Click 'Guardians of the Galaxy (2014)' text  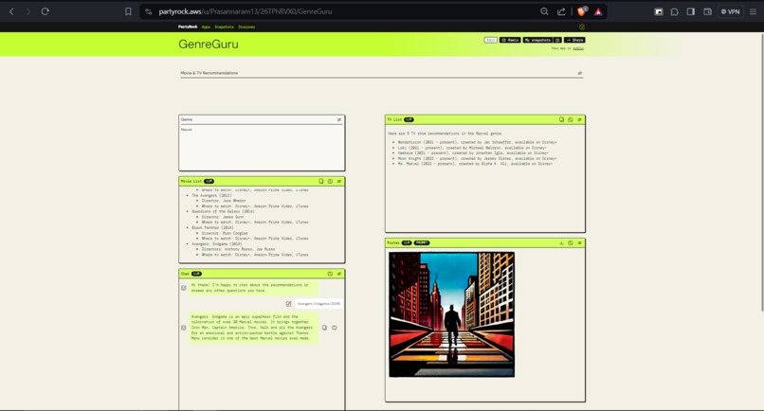point(223,211)
